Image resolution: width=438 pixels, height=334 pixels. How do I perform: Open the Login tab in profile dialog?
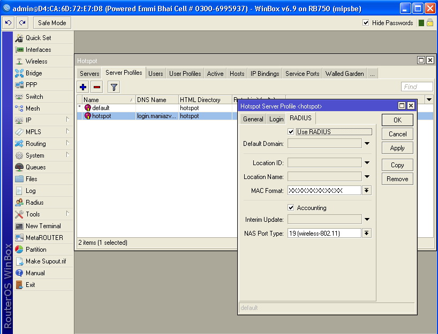pos(276,119)
